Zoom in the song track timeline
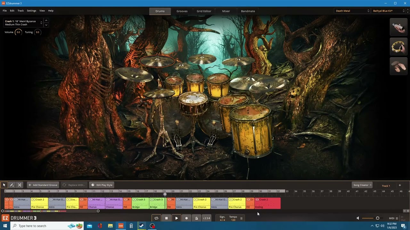The image size is (410, 230). (x=408, y=211)
